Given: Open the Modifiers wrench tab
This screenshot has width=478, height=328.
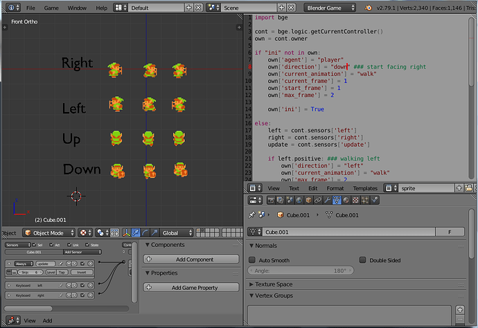Looking at the screenshot, I should (327, 200).
